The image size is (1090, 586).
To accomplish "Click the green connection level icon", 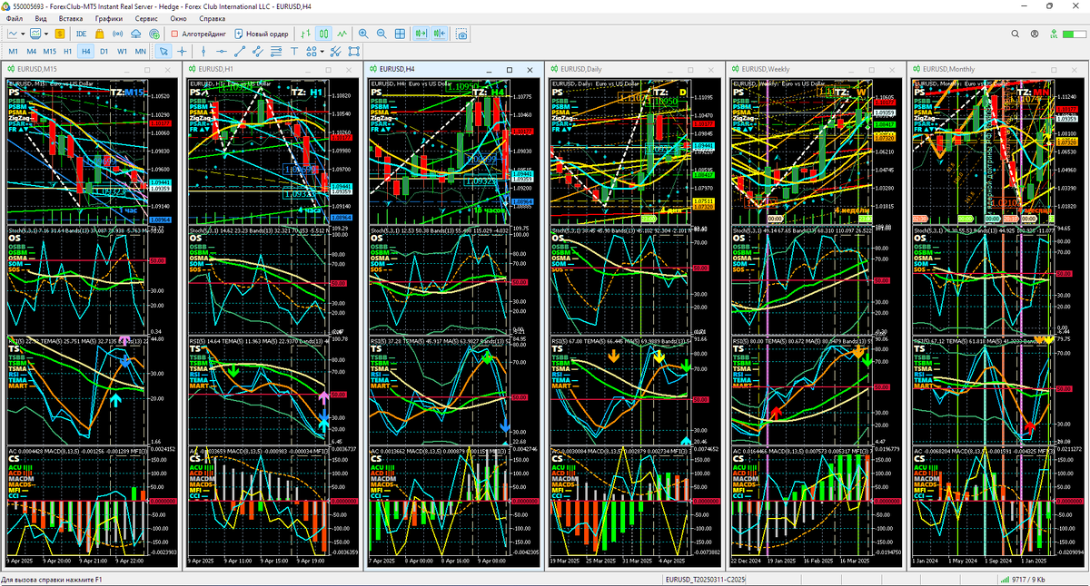I will click(1054, 34).
